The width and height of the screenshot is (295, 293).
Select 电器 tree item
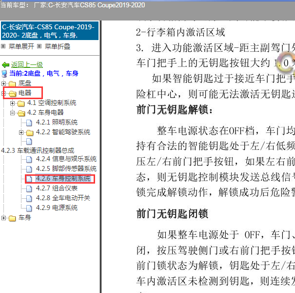pyautogui.click(x=25, y=93)
